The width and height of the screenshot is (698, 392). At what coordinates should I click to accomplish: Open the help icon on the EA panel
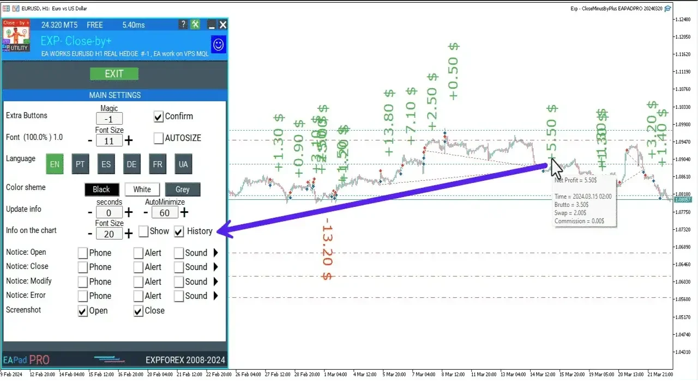coord(183,24)
